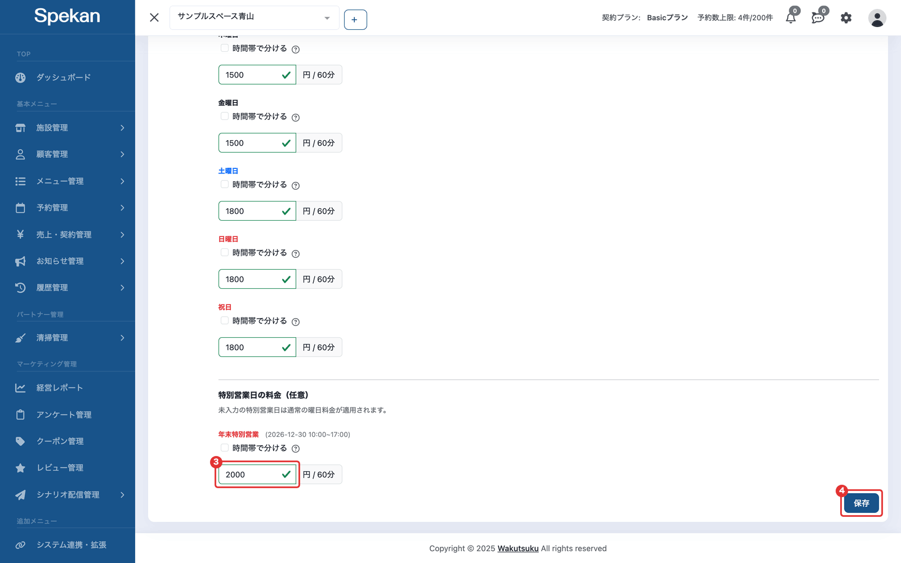Expand 顧客管理 sidebar menu
This screenshot has width=901, height=563.
tap(68, 154)
